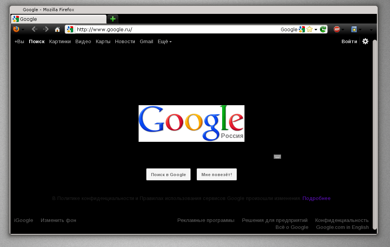This screenshot has width=390, height=247.
Task: Open the on-screen keyboard icon
Action: (x=277, y=156)
